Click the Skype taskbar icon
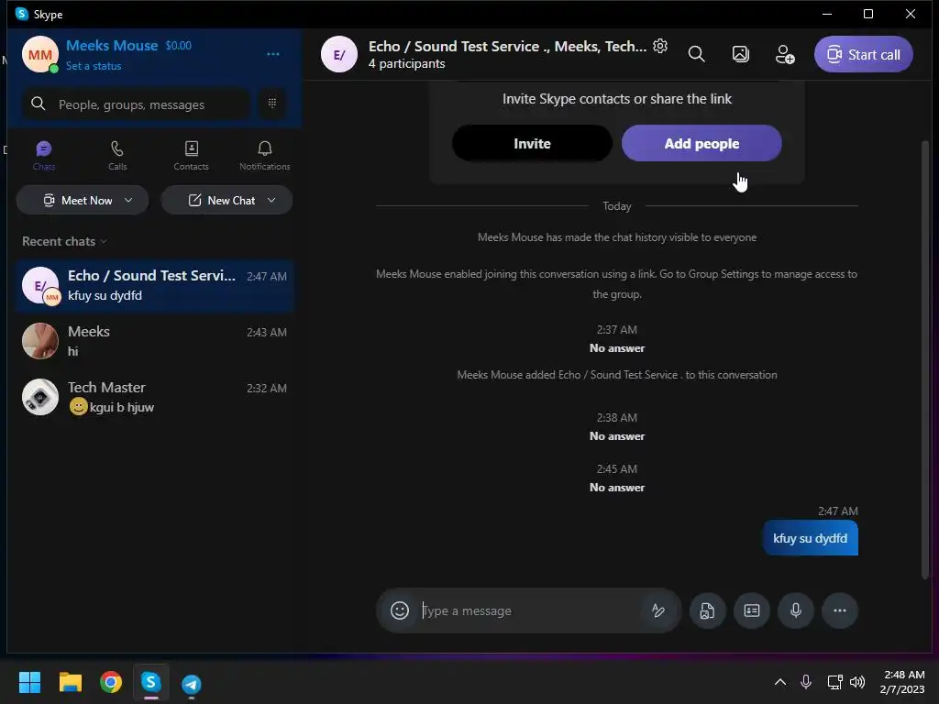 (x=151, y=682)
